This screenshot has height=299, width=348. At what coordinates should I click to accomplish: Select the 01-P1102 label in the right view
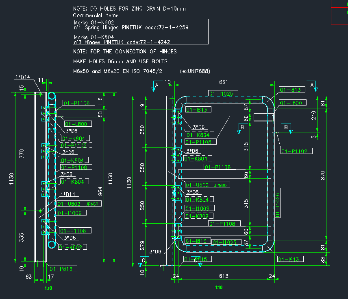pyautogui.click(x=297, y=151)
